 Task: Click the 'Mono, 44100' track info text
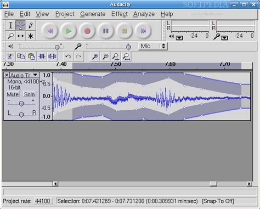click(22, 82)
